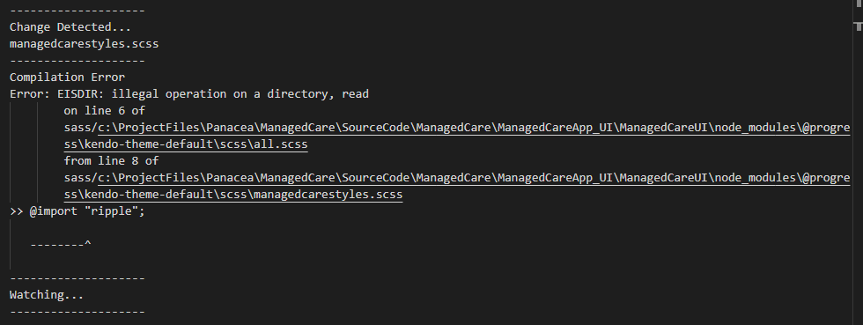Follow the kendo-theme-default\scss\all.scss link

[x=186, y=144]
